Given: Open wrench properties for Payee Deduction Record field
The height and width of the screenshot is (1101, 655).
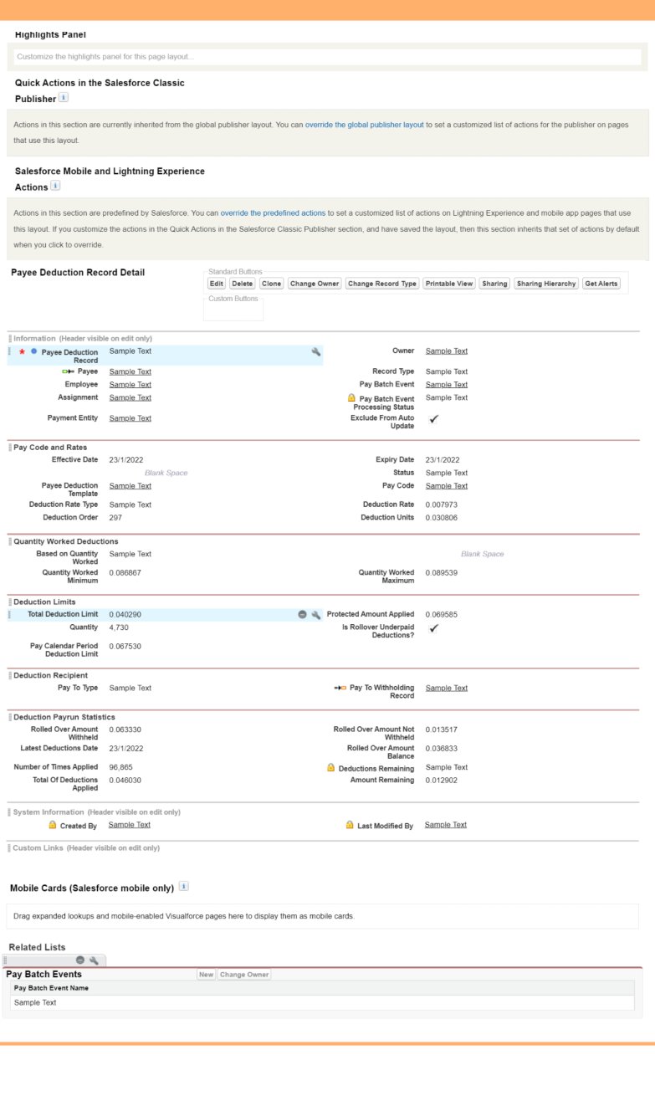Looking at the screenshot, I should point(316,352).
